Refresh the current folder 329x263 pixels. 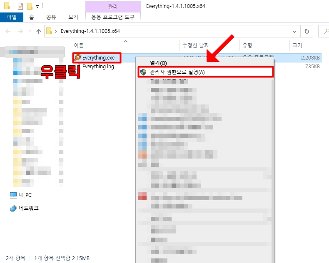[x=307, y=32]
